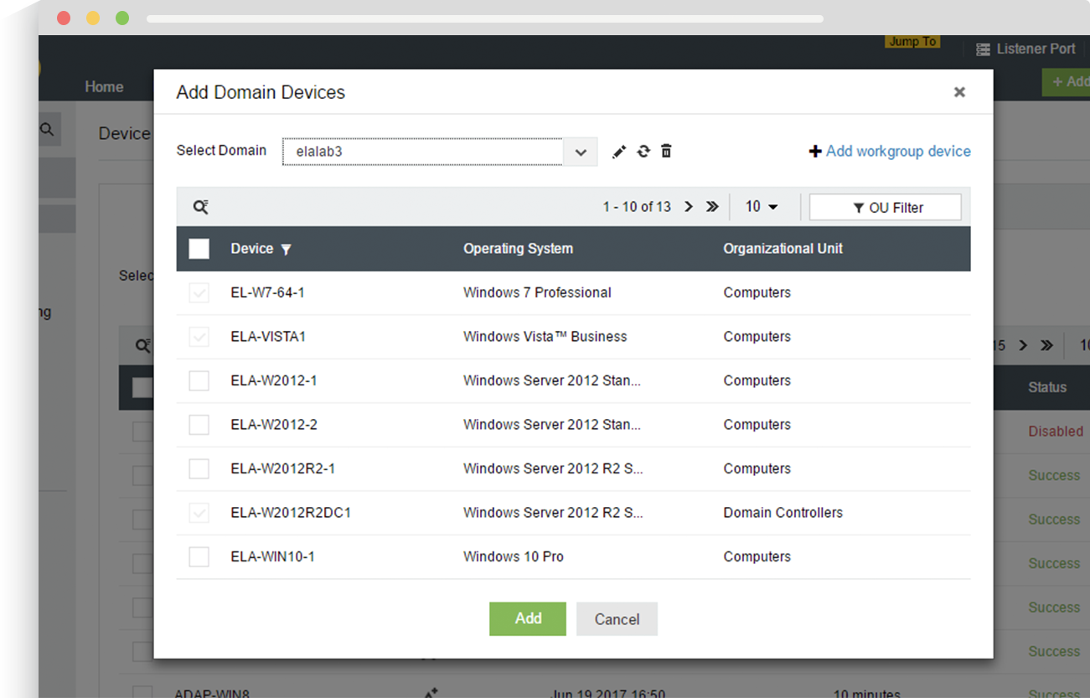Tick the ELA-W2012R2-1 checkbox
Image resolution: width=1090 pixels, height=698 pixels.
tap(199, 468)
